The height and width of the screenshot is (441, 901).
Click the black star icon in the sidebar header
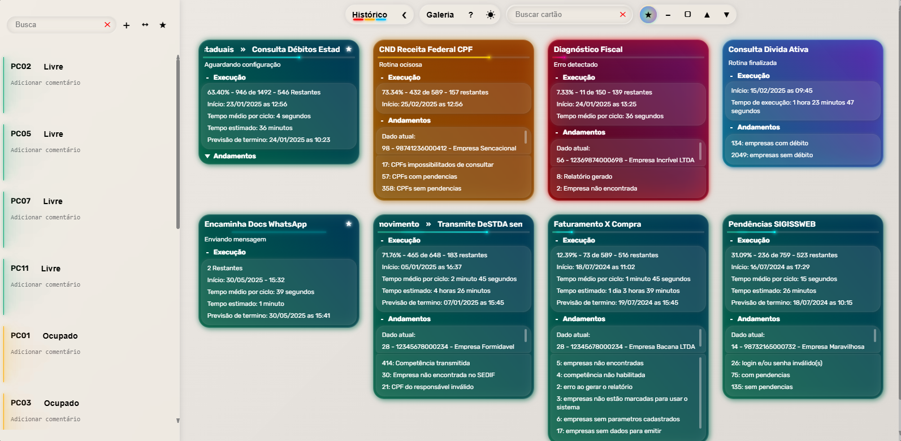pos(163,25)
